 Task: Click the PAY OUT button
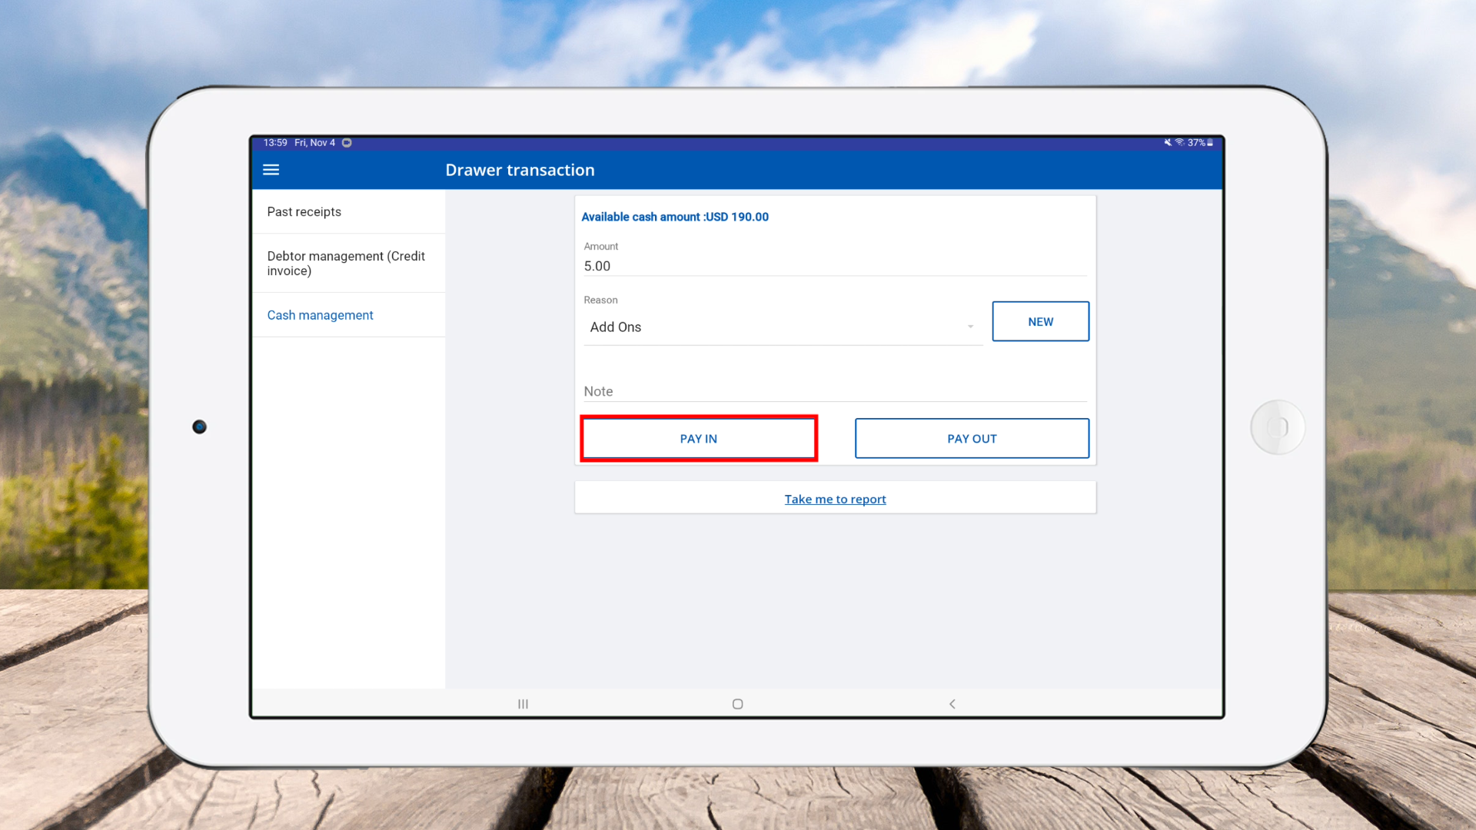(972, 439)
